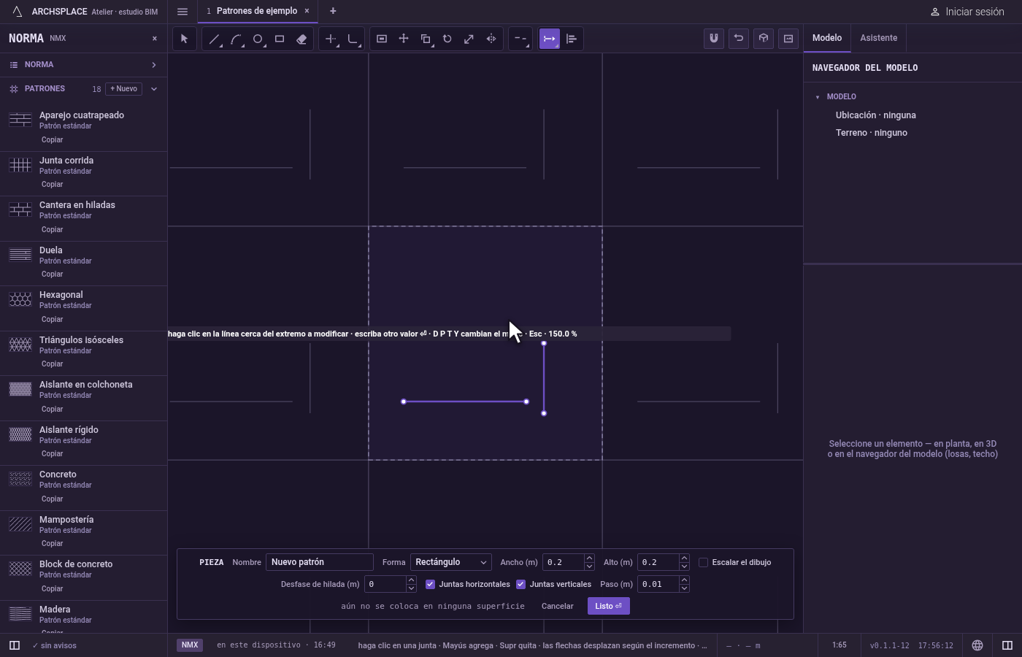Click + Nuevo pattern button
Screen dimensions: 1022x657
124,89
